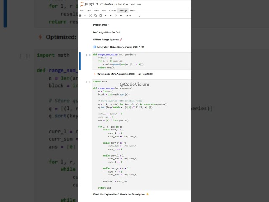Click 'import math' in the background notebook

point(53,55)
